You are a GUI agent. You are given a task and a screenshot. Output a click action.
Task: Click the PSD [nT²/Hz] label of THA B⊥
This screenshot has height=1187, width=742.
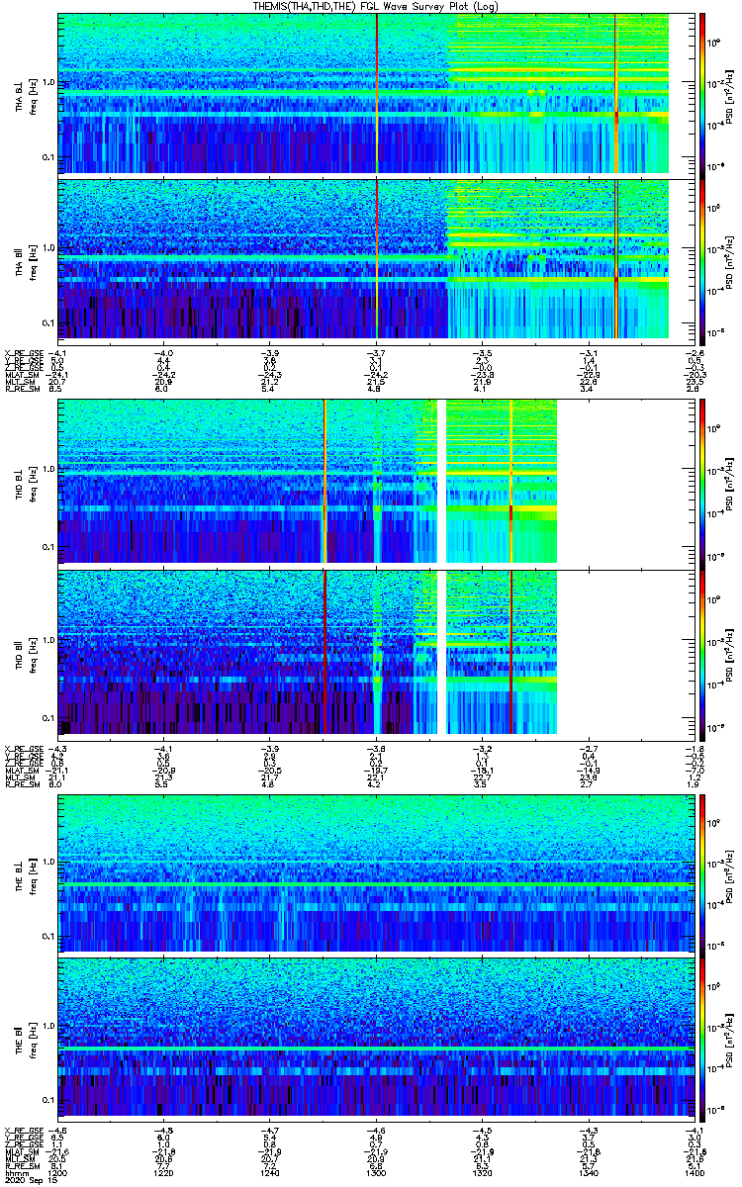(x=730, y=95)
